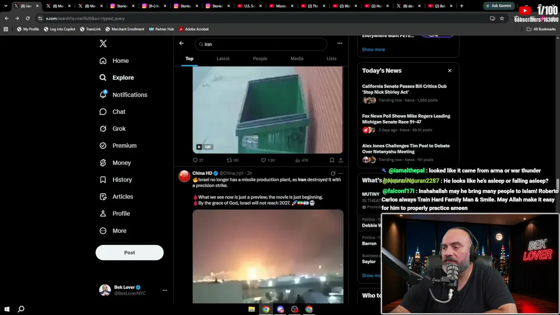The height and width of the screenshot is (315, 560).
Task: Share the dumpster GIF post
Action: point(341,160)
